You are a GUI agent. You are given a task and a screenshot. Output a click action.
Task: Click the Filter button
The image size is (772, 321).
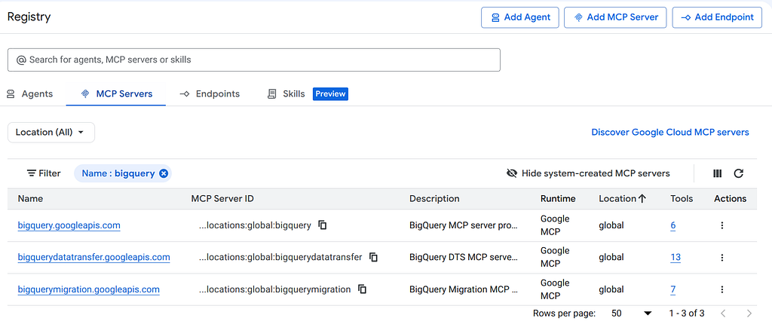(x=44, y=173)
